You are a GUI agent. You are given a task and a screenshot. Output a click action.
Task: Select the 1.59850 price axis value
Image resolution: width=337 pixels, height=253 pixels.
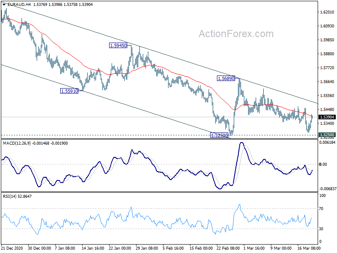[327, 40]
